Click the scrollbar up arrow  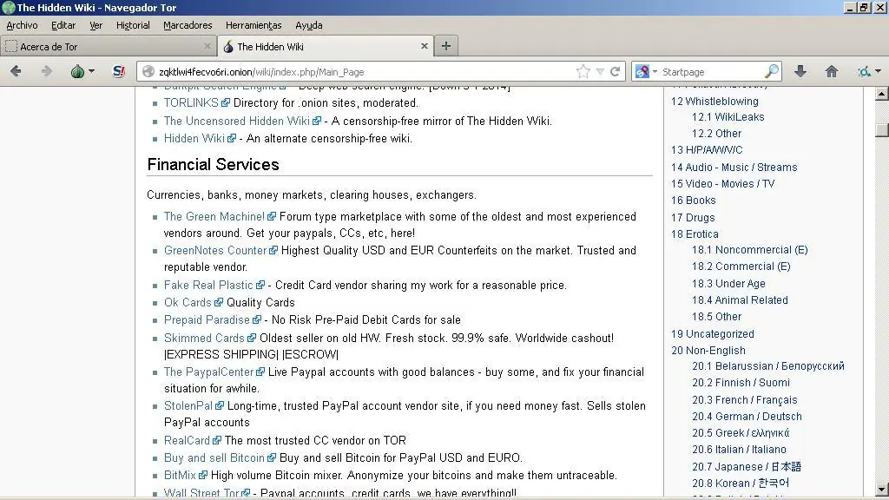coord(882,94)
